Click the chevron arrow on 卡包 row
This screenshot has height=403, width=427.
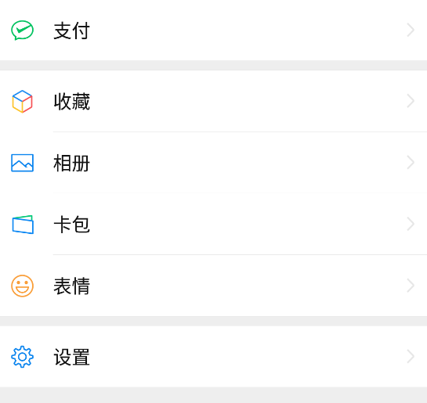tap(411, 224)
